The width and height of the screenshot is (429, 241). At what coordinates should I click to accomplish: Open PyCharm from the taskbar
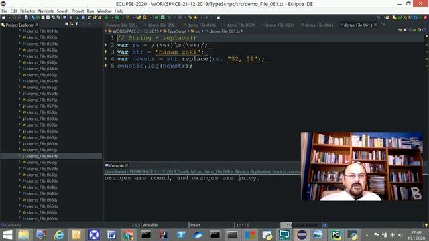[x=336, y=235]
